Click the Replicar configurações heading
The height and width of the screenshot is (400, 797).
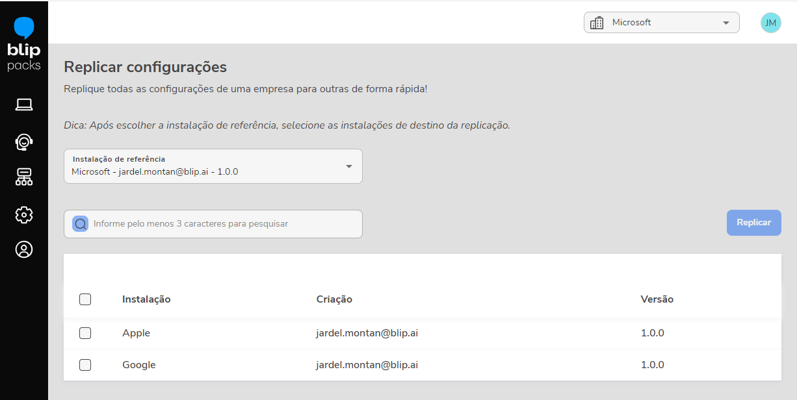(145, 67)
